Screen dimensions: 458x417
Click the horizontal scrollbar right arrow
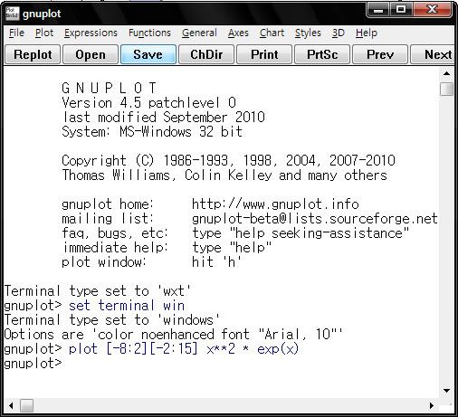(432, 405)
